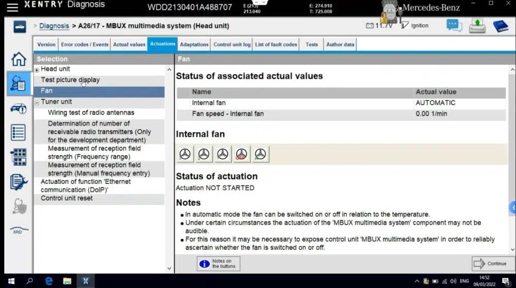Set internal fan to speed level 2
This screenshot has width=516, height=288.
[x=204, y=154]
